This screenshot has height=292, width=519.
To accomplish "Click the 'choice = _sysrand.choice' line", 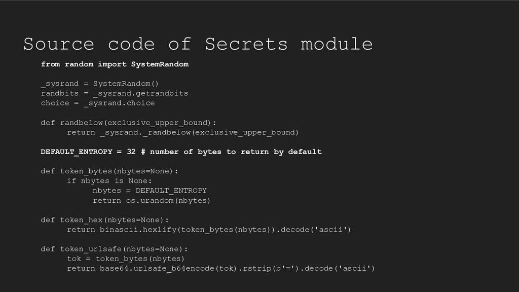I will pyautogui.click(x=98, y=103).
